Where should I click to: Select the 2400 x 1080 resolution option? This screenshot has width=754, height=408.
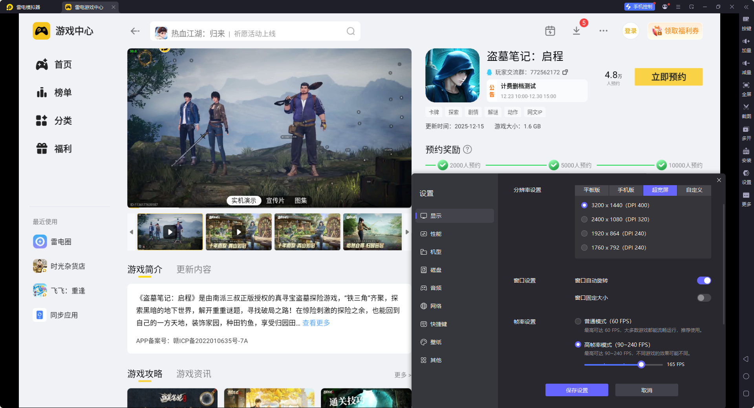tap(584, 219)
